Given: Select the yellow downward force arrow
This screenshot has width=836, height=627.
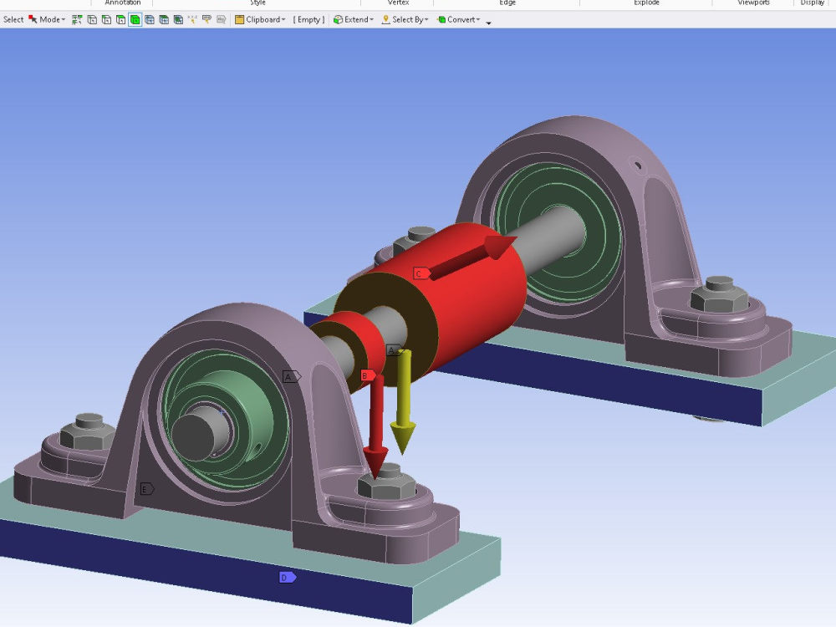Looking at the screenshot, I should (x=404, y=401).
